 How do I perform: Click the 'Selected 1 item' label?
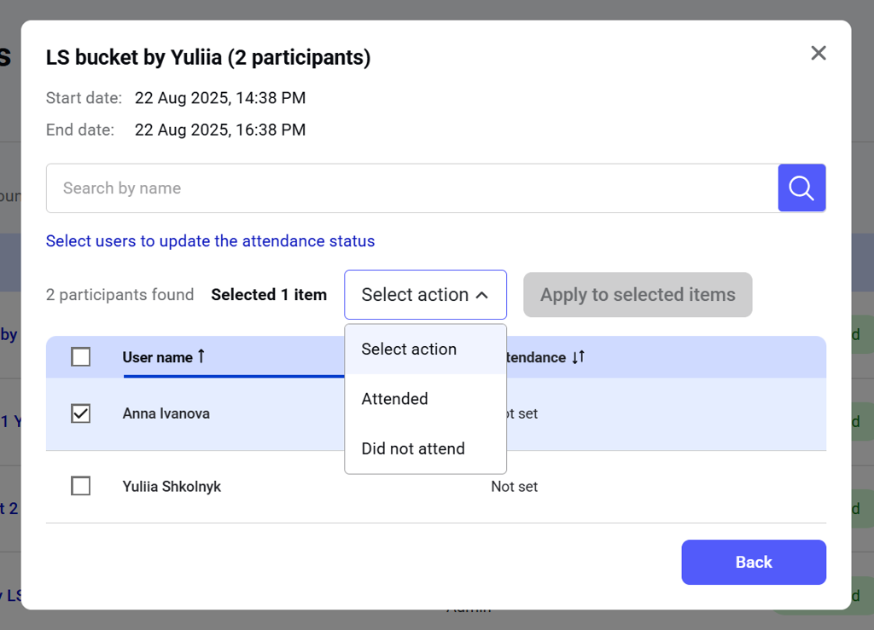tap(269, 295)
